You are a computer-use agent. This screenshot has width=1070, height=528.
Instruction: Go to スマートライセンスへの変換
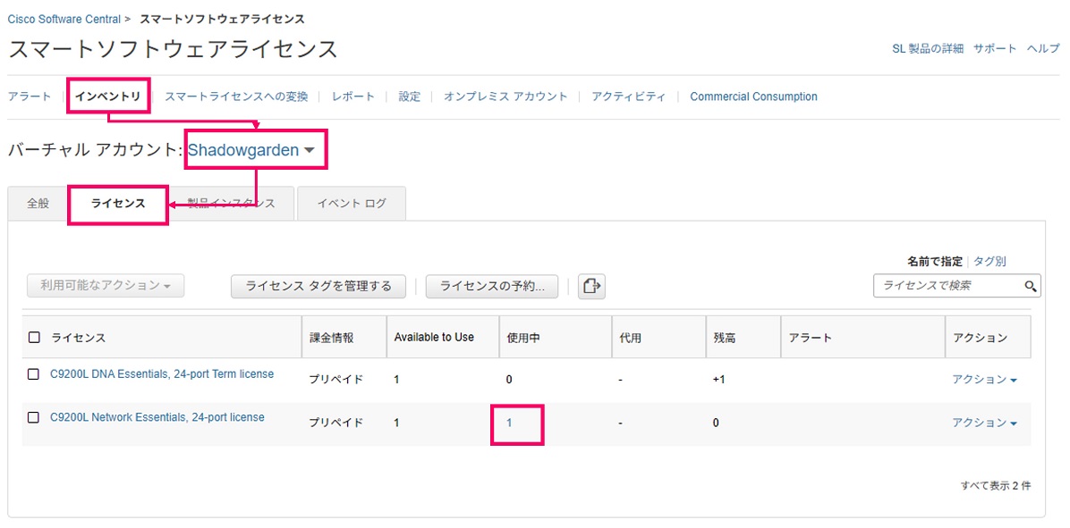pyautogui.click(x=236, y=96)
